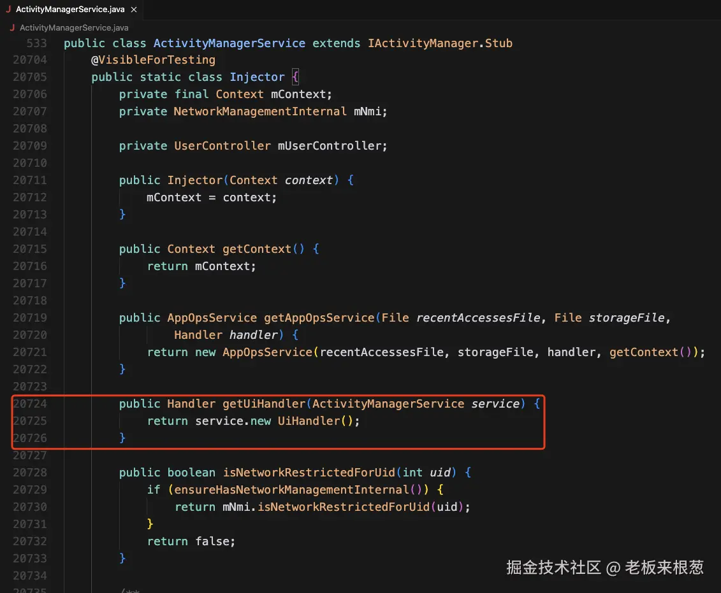721x593 pixels.
Task: Click the 'int uid' parameter
Action: (x=426, y=473)
